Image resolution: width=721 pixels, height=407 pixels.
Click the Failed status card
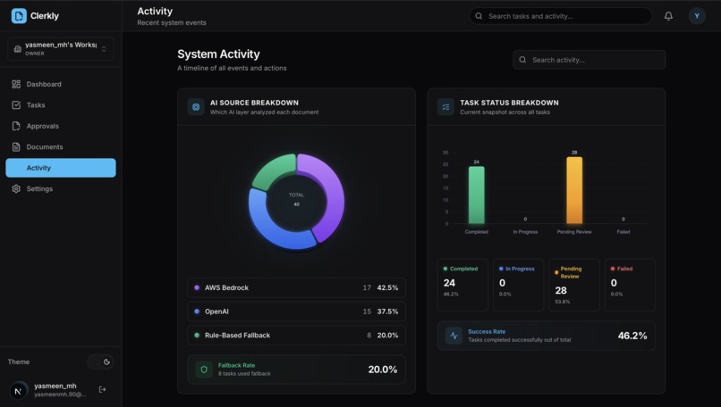(630, 285)
